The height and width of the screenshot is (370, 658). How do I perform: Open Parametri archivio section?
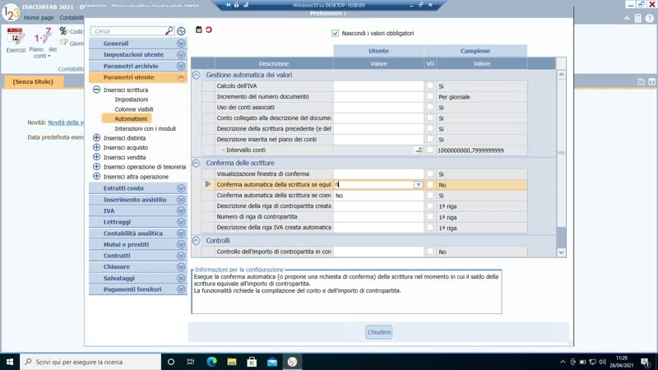[x=138, y=66]
